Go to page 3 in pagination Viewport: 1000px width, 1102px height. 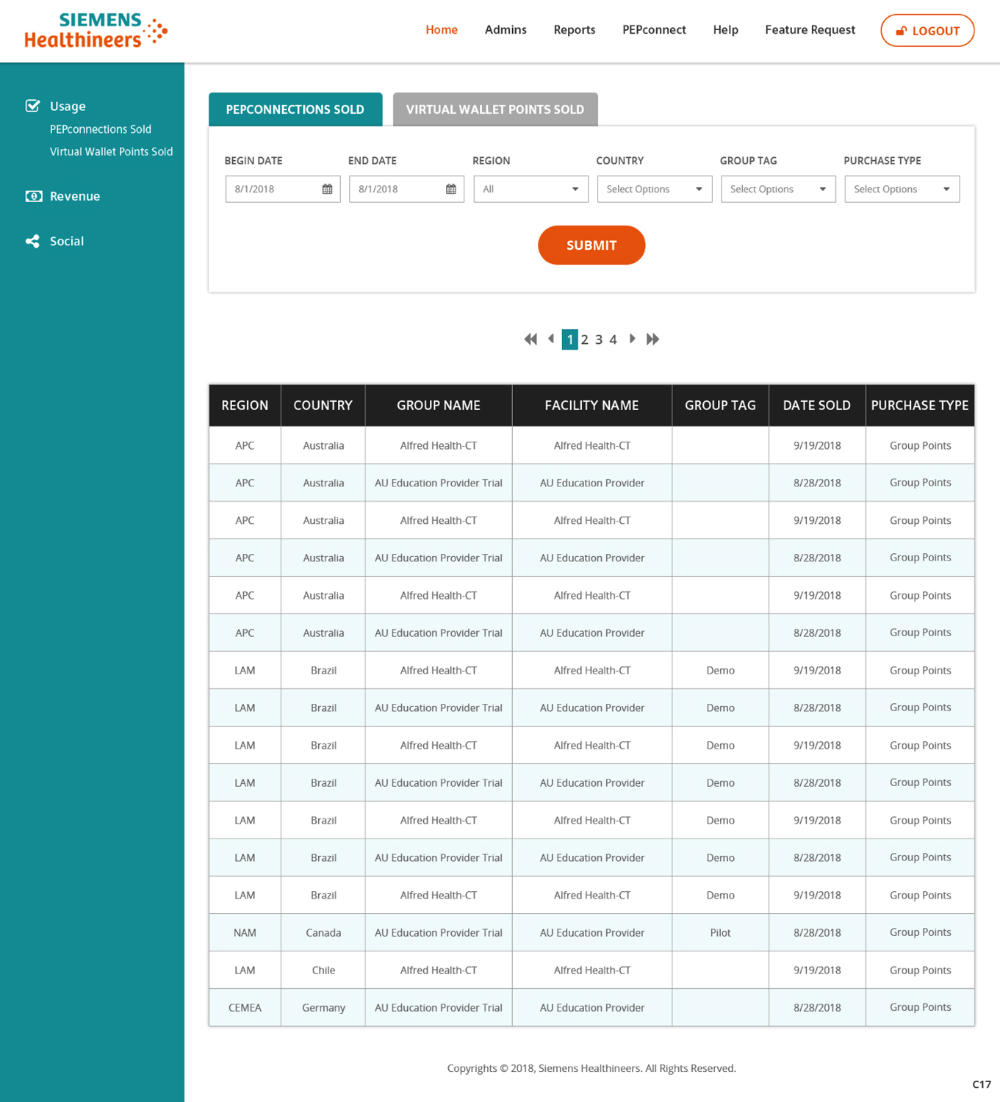click(x=599, y=339)
